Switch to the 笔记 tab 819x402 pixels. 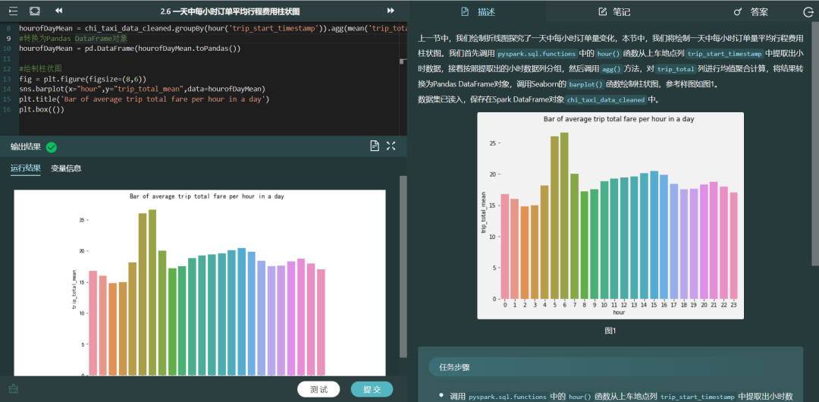(622, 12)
